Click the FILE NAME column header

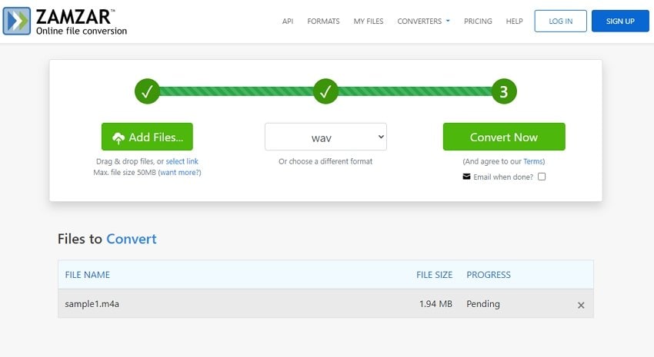87,275
